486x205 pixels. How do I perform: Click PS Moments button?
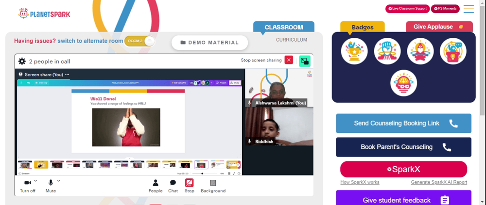(x=445, y=9)
